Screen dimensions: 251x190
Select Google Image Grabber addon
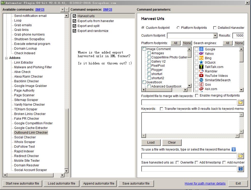(x=31, y=86)
